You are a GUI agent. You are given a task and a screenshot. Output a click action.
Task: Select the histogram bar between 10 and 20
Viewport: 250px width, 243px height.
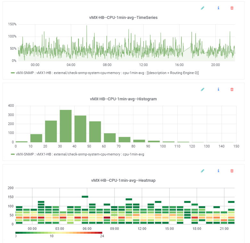[x=36, y=138]
